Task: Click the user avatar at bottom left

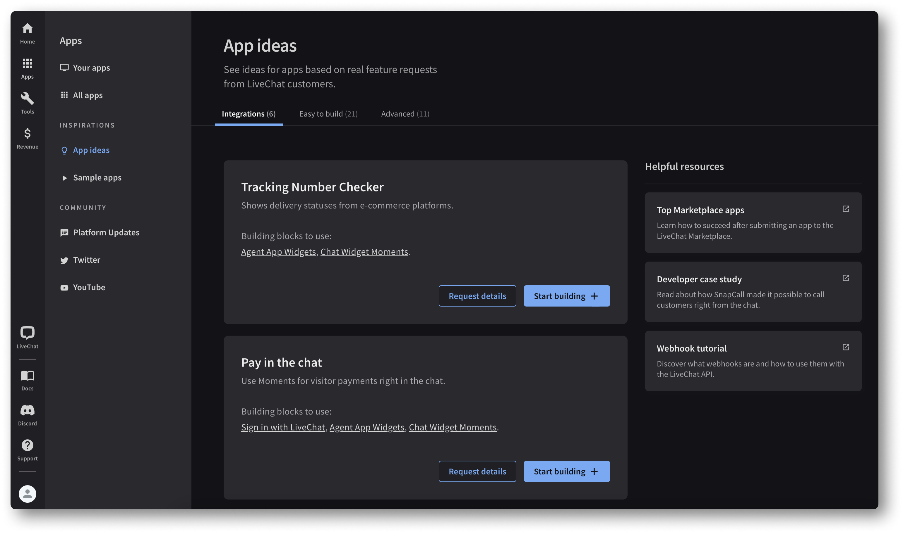Action: (x=28, y=494)
